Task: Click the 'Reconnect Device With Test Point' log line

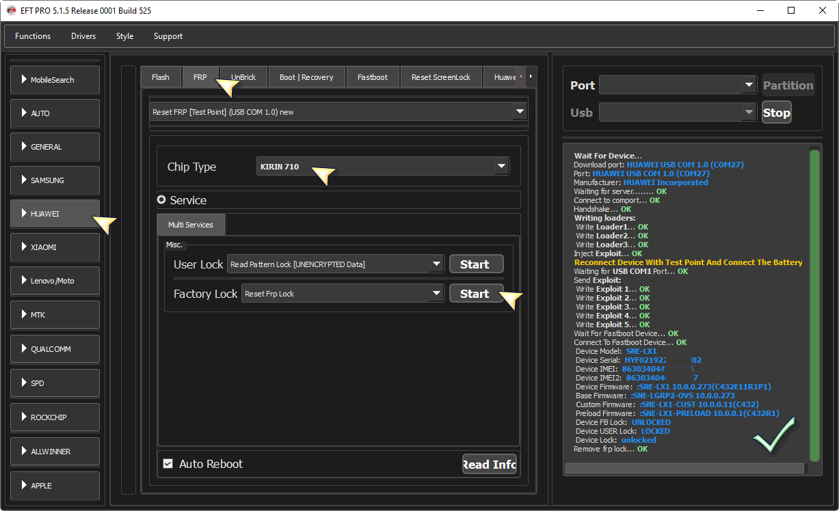Action: [688, 262]
